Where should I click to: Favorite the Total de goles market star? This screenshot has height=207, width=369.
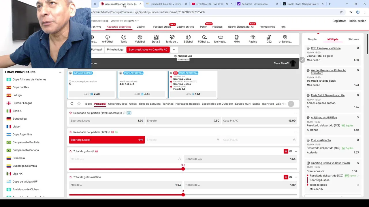(71, 151)
